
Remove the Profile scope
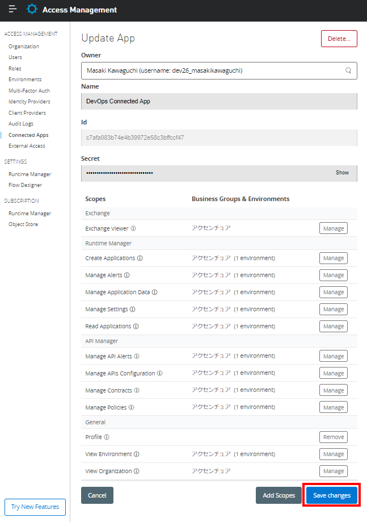(333, 437)
